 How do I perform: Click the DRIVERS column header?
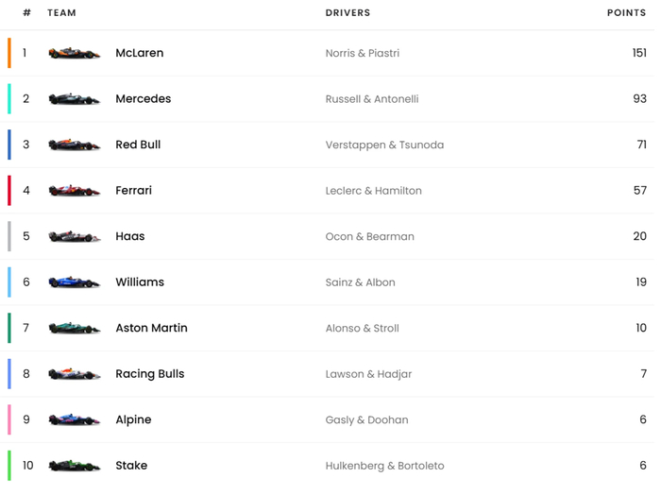point(347,13)
